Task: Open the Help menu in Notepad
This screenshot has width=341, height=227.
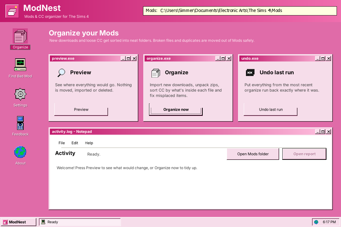Action: 89,143
